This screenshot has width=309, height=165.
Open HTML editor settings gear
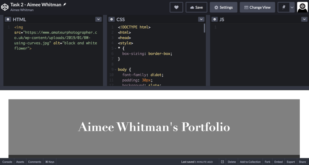tap(8, 19)
